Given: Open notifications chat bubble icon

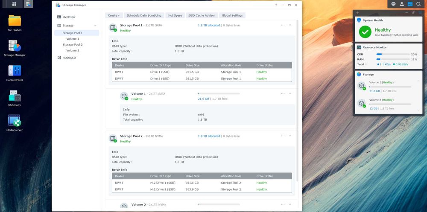Looking at the screenshot, I should click(x=394, y=4).
